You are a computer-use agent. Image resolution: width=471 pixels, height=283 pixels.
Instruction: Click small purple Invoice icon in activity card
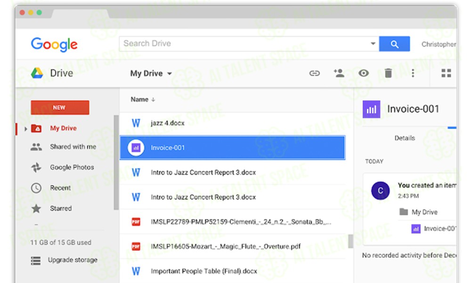coord(416,229)
